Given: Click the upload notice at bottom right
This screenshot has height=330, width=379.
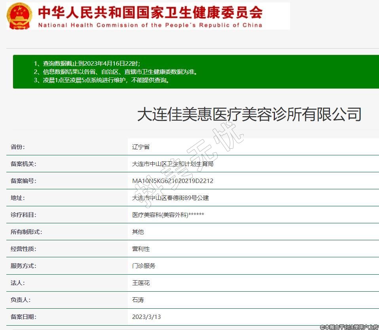Looking at the screenshot, I should click(349, 327).
